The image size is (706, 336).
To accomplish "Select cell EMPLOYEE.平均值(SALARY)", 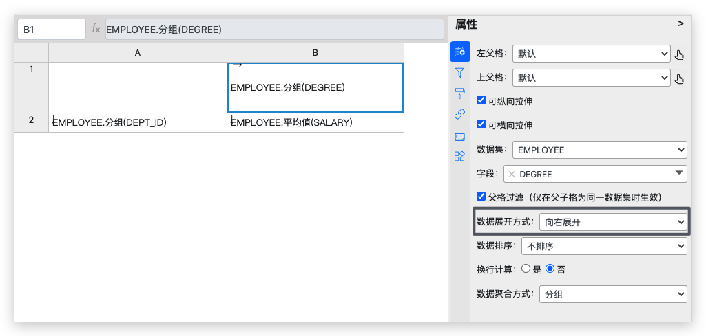I will [x=315, y=122].
